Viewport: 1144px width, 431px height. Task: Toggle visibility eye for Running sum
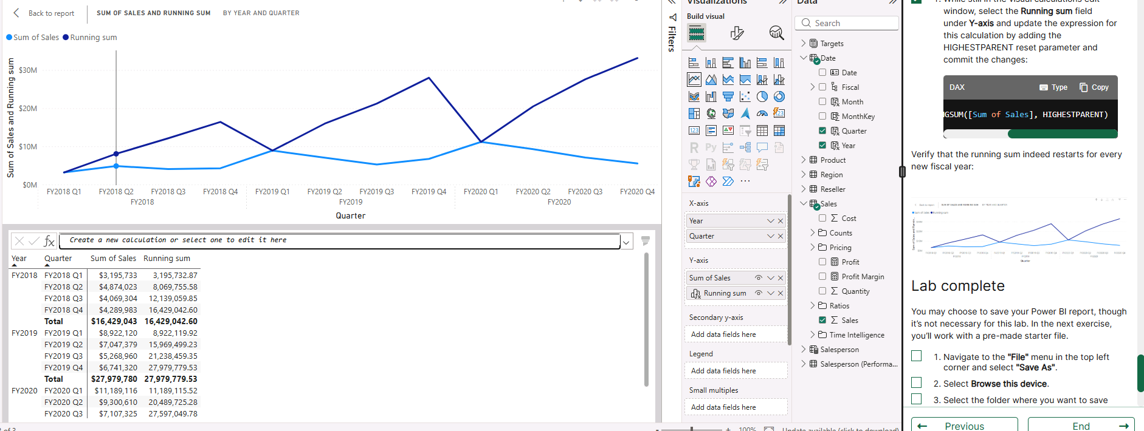(x=759, y=293)
